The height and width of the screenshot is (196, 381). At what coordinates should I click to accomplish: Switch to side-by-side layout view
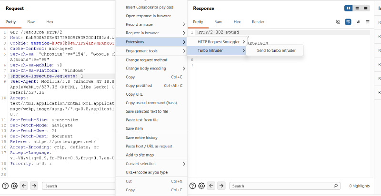click(349, 8)
